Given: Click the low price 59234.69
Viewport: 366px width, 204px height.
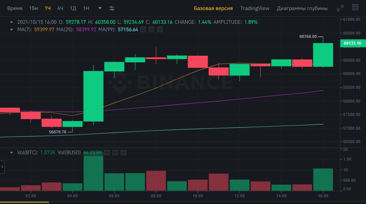Looking at the screenshot, I should coord(133,22).
